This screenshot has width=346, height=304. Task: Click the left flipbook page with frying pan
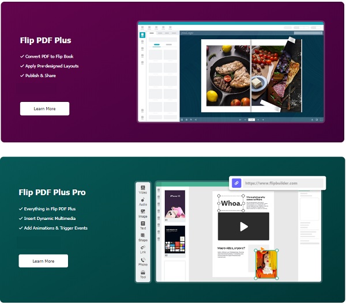[226, 76]
